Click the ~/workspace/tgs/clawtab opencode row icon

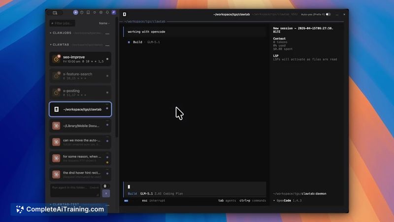57,109
